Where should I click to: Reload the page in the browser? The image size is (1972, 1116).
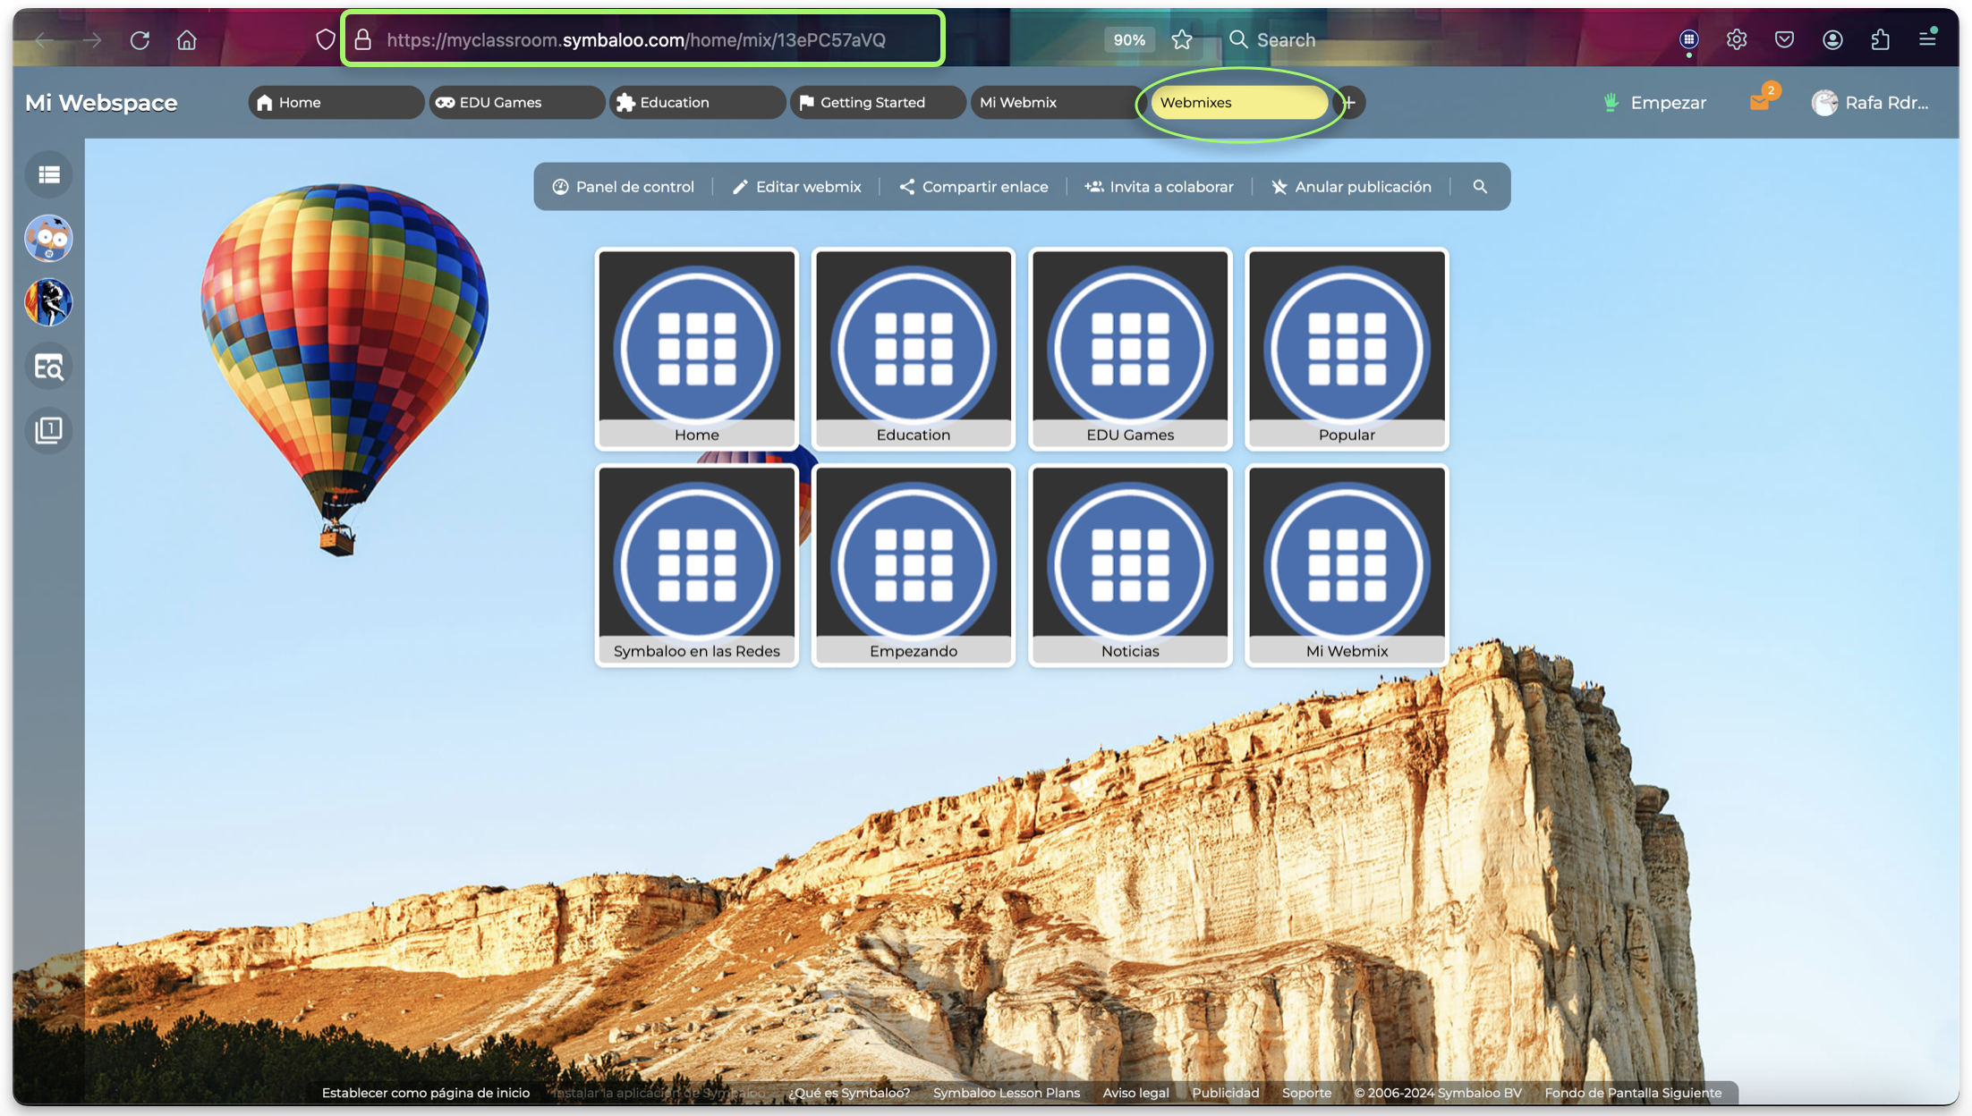point(140,39)
